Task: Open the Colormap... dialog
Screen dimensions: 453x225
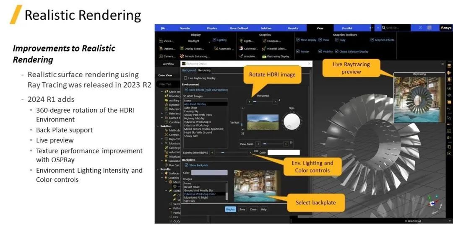Action: click(x=248, y=49)
